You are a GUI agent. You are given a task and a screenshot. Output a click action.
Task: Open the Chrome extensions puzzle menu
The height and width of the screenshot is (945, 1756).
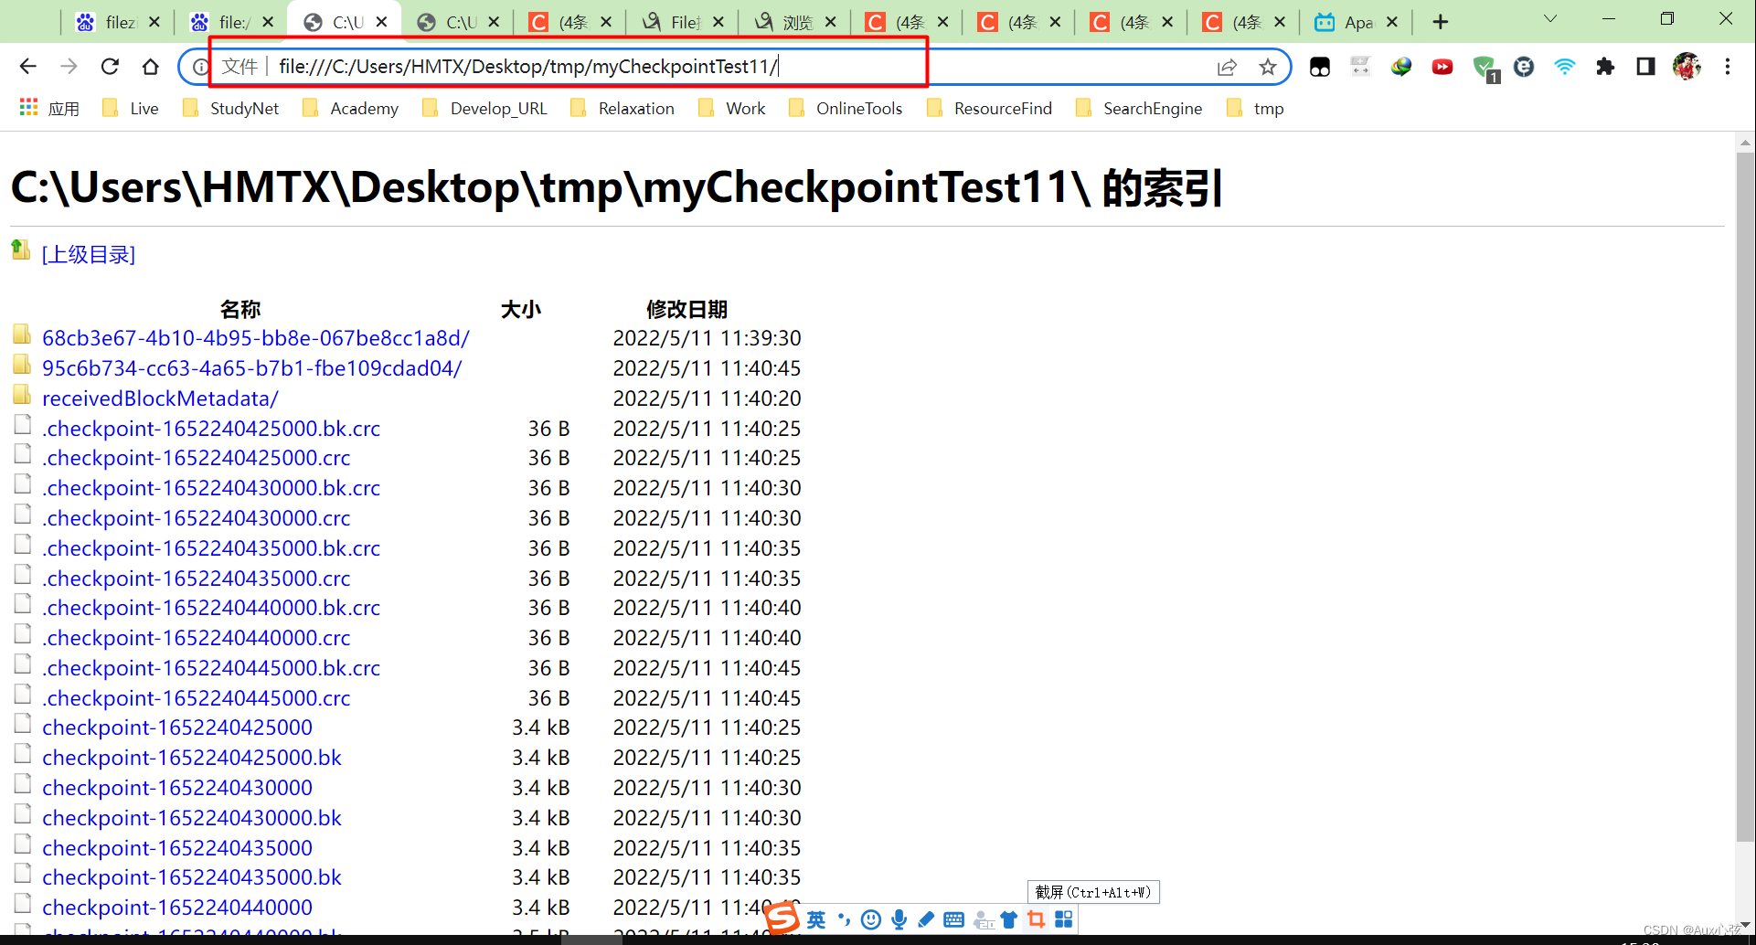click(x=1606, y=66)
